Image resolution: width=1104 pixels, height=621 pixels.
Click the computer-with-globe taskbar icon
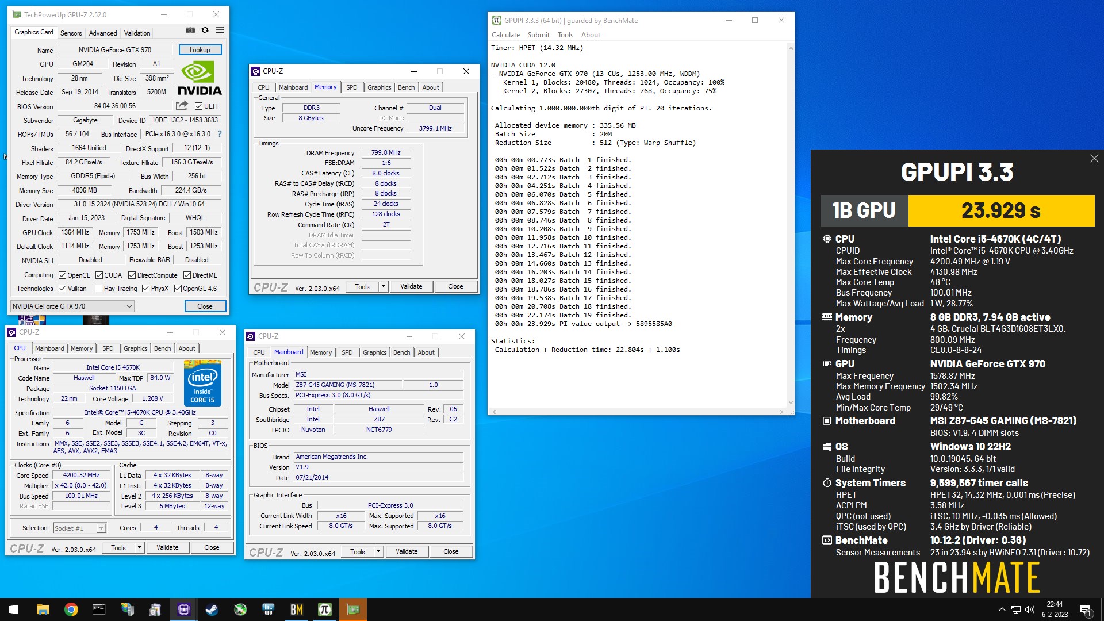pyautogui.click(x=127, y=609)
